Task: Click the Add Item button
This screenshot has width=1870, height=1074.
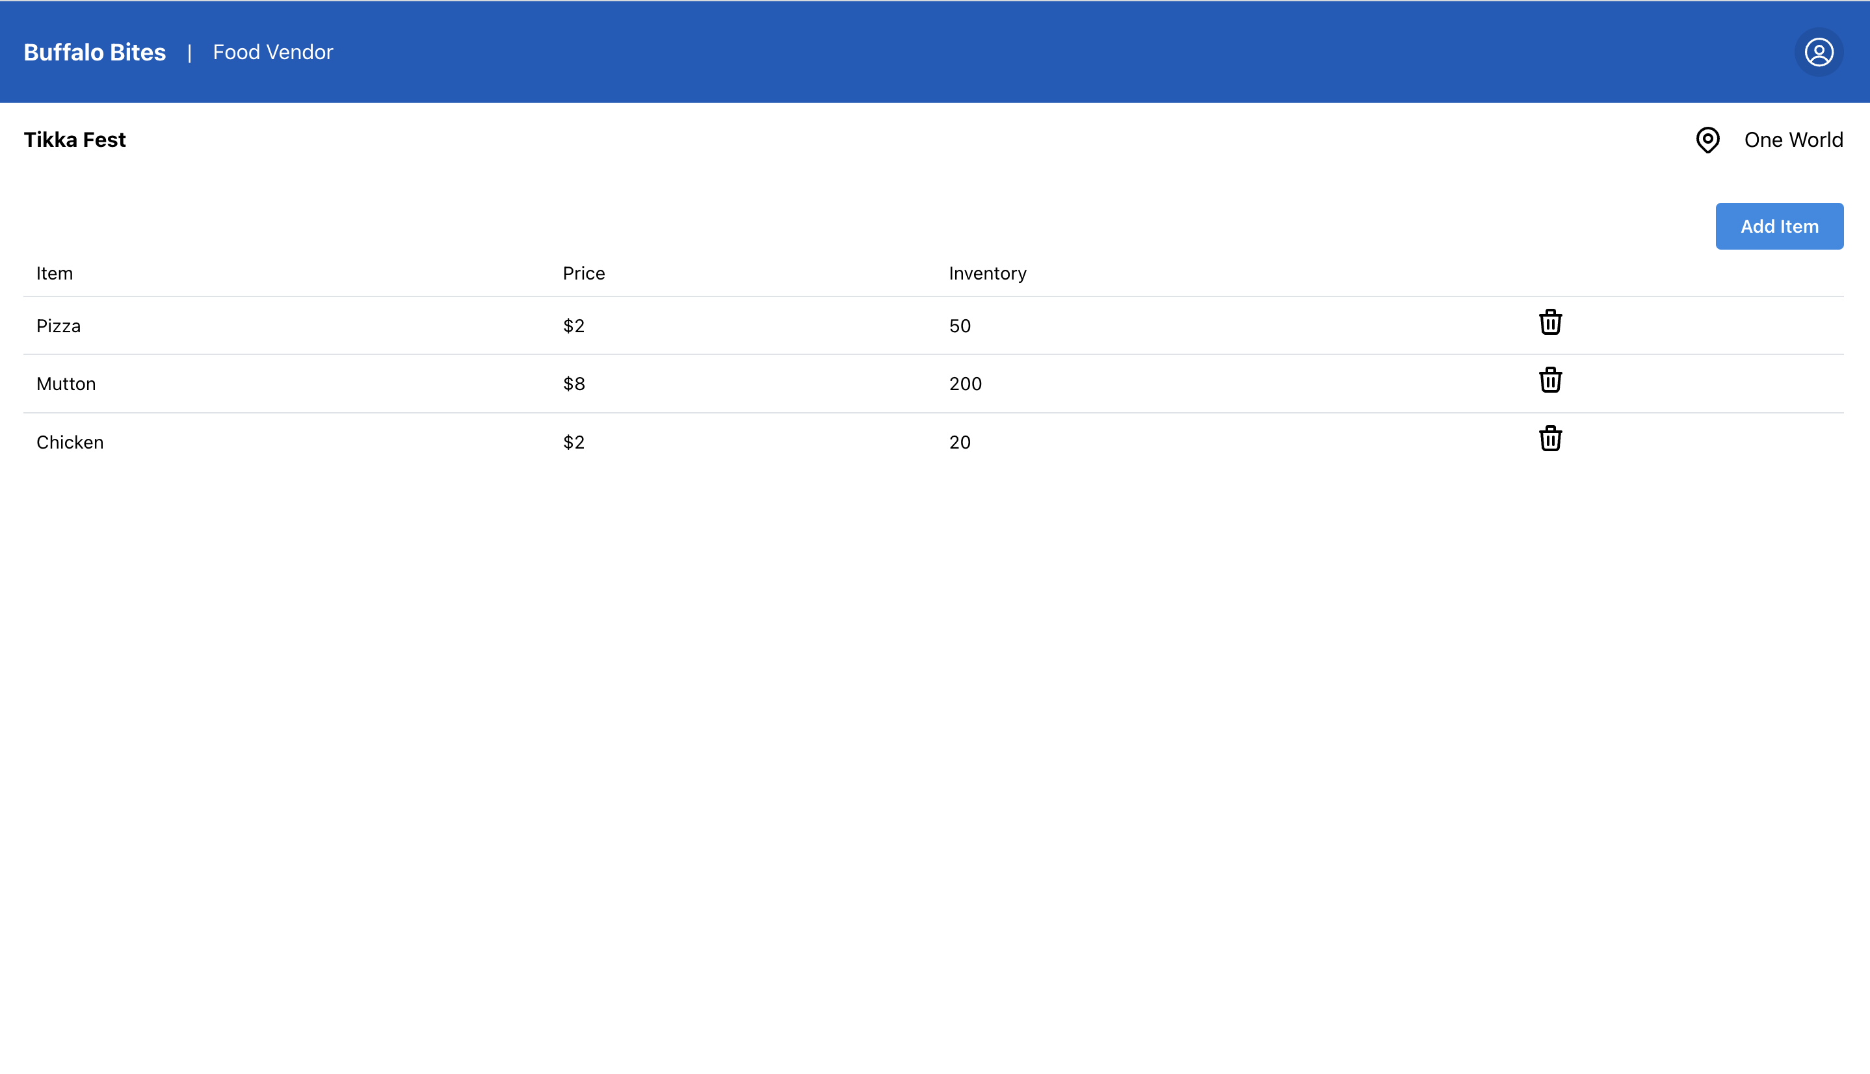Action: pos(1778,226)
